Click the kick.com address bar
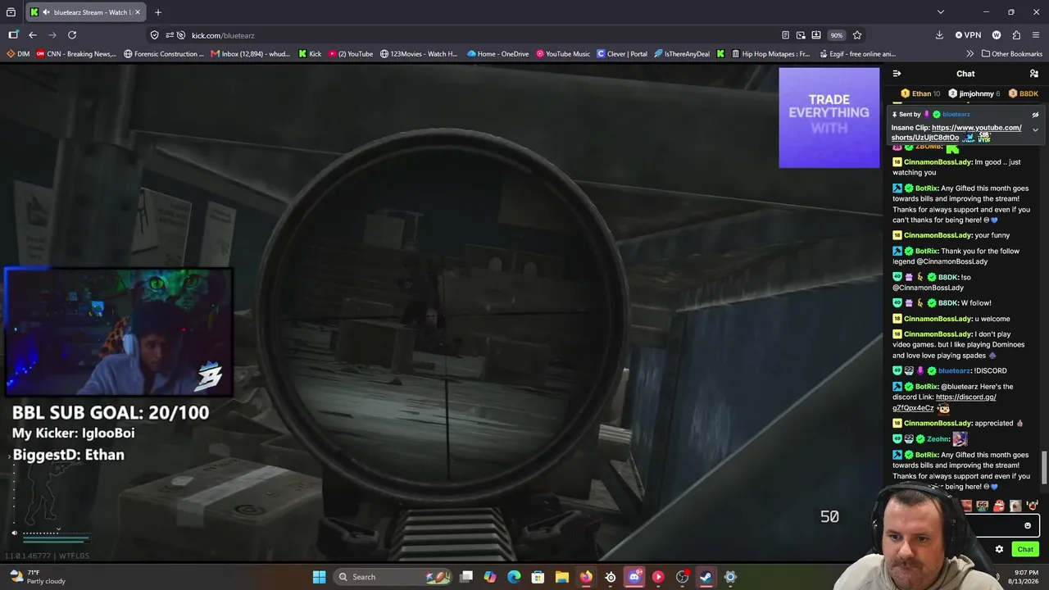The image size is (1049, 590). [x=484, y=35]
